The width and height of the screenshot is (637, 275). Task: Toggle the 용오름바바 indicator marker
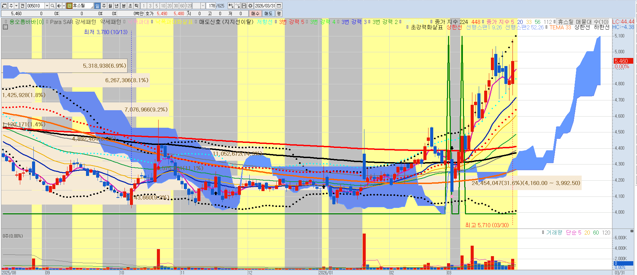click(x=6, y=22)
